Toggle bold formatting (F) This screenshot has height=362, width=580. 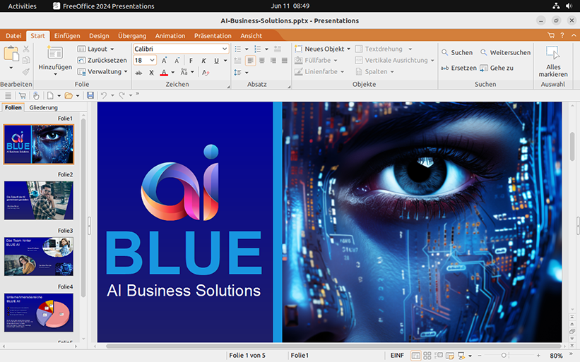coord(191,61)
